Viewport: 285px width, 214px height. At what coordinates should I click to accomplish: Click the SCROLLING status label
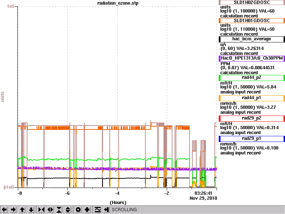[124, 210]
